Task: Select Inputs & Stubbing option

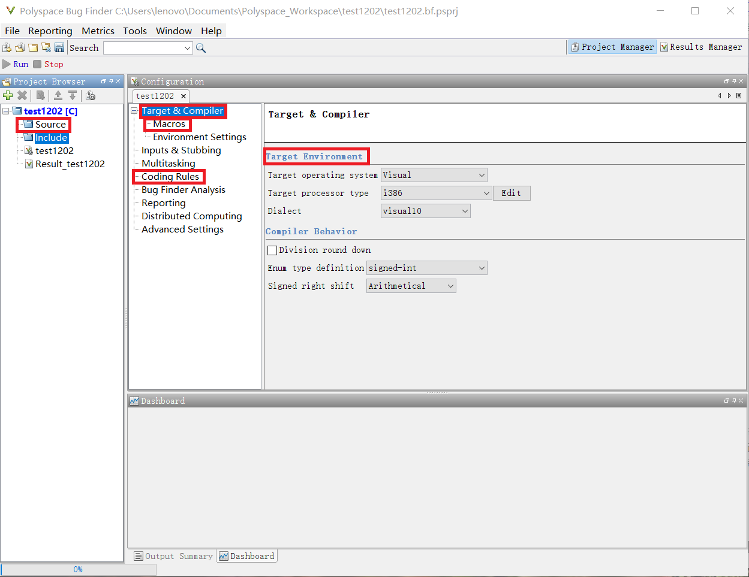Action: 181,150
